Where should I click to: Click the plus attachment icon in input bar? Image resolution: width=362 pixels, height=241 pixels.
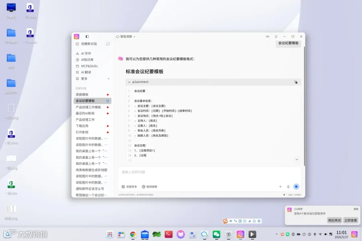[x=280, y=186]
